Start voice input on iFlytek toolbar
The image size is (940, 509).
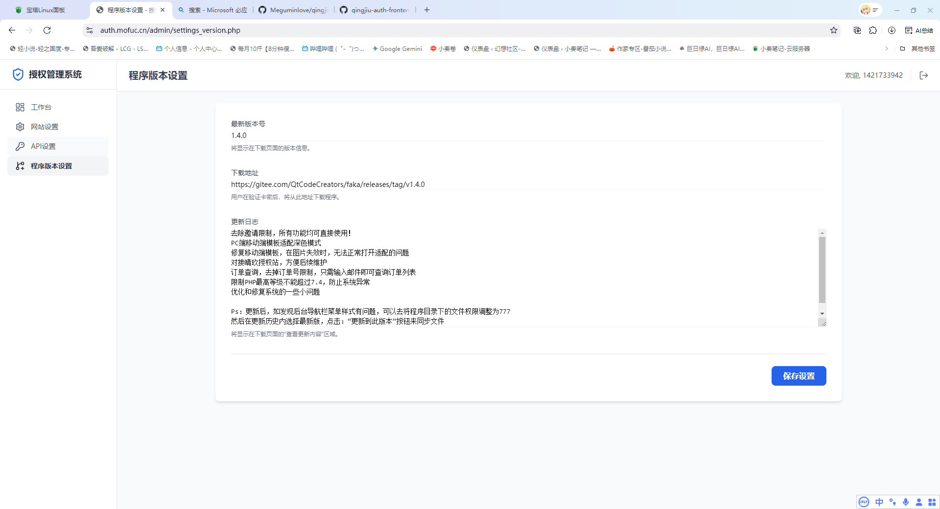[907, 502]
